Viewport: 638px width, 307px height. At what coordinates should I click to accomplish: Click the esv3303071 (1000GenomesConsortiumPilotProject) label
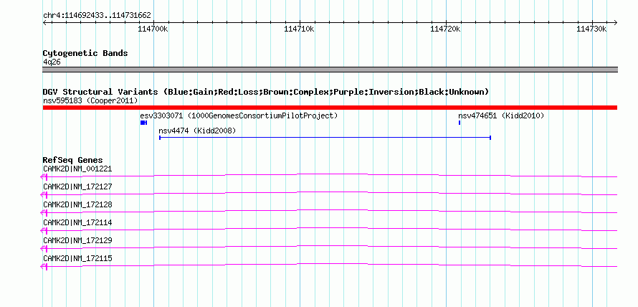click(239, 116)
